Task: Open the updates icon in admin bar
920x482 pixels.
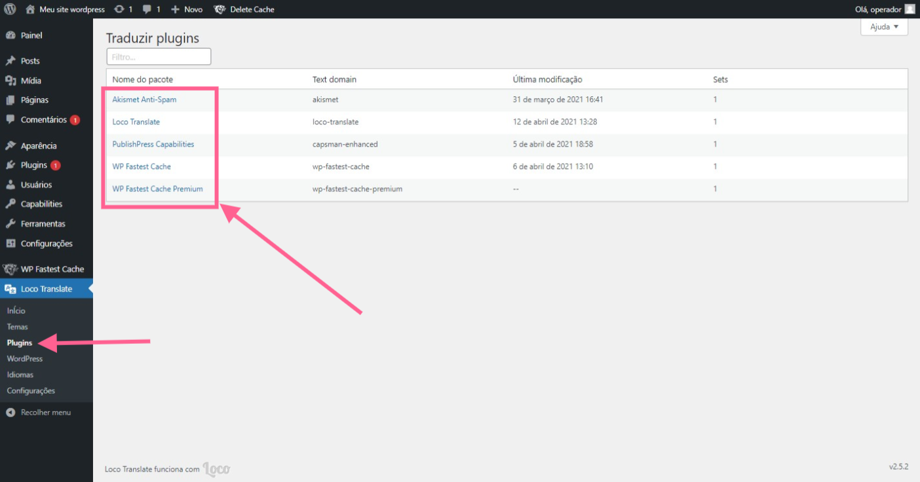Action: click(119, 9)
